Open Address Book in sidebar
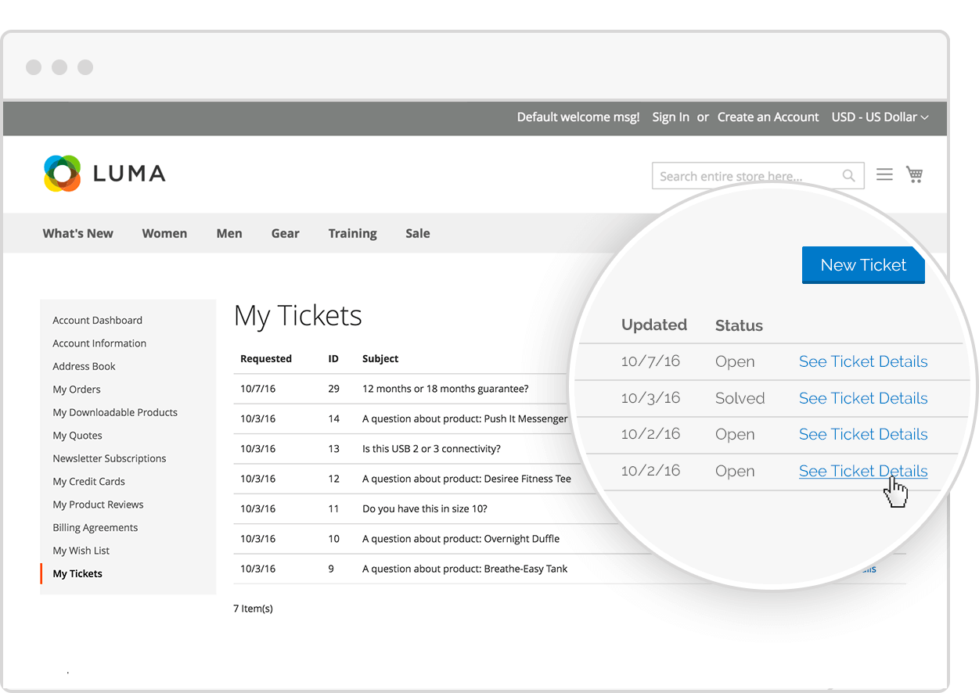The height and width of the screenshot is (693, 979). click(84, 366)
